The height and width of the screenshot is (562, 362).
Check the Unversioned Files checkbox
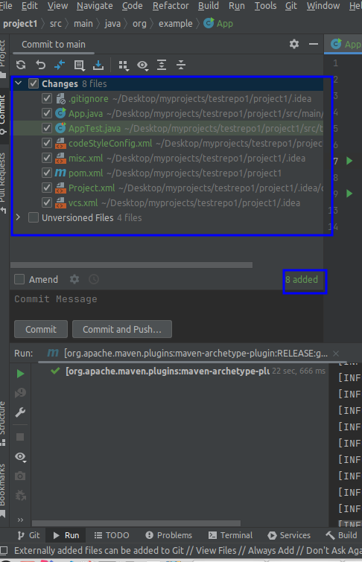tap(34, 217)
